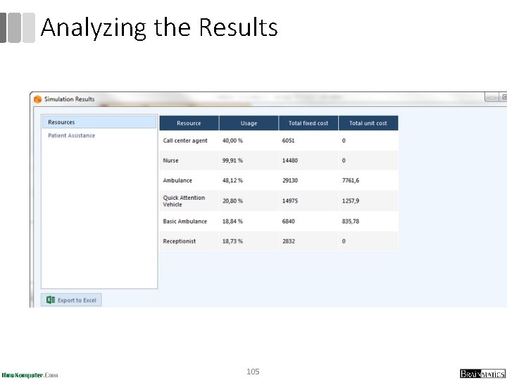Click the 14480 fixed cost value
The image size is (507, 380).
click(290, 160)
